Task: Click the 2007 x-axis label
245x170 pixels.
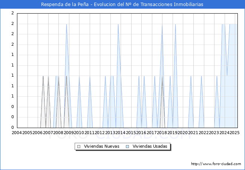Action: coord(48,133)
